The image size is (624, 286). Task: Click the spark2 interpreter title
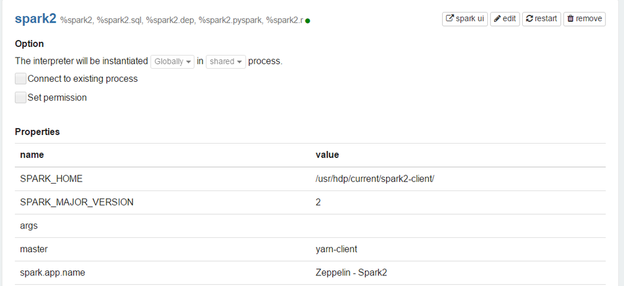pos(35,19)
